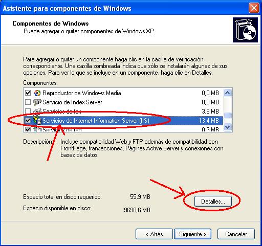262x246 pixels.
Task: Click the Windows Media Player icon
Action: (37, 93)
